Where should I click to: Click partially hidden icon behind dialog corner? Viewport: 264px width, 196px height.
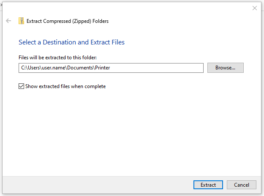(1, 5)
